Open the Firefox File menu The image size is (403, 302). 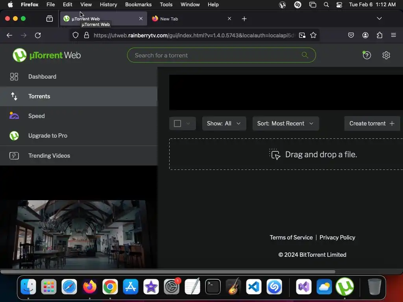tap(50, 5)
